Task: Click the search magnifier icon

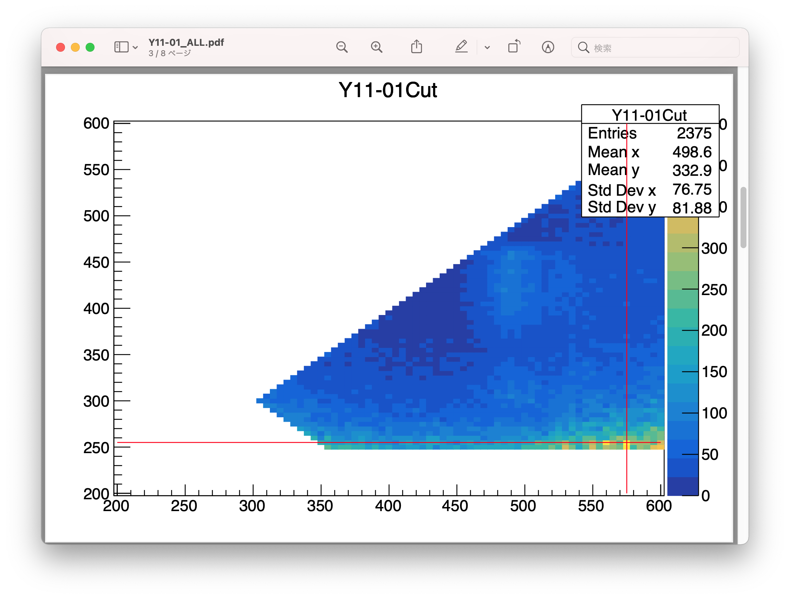Action: coord(584,48)
